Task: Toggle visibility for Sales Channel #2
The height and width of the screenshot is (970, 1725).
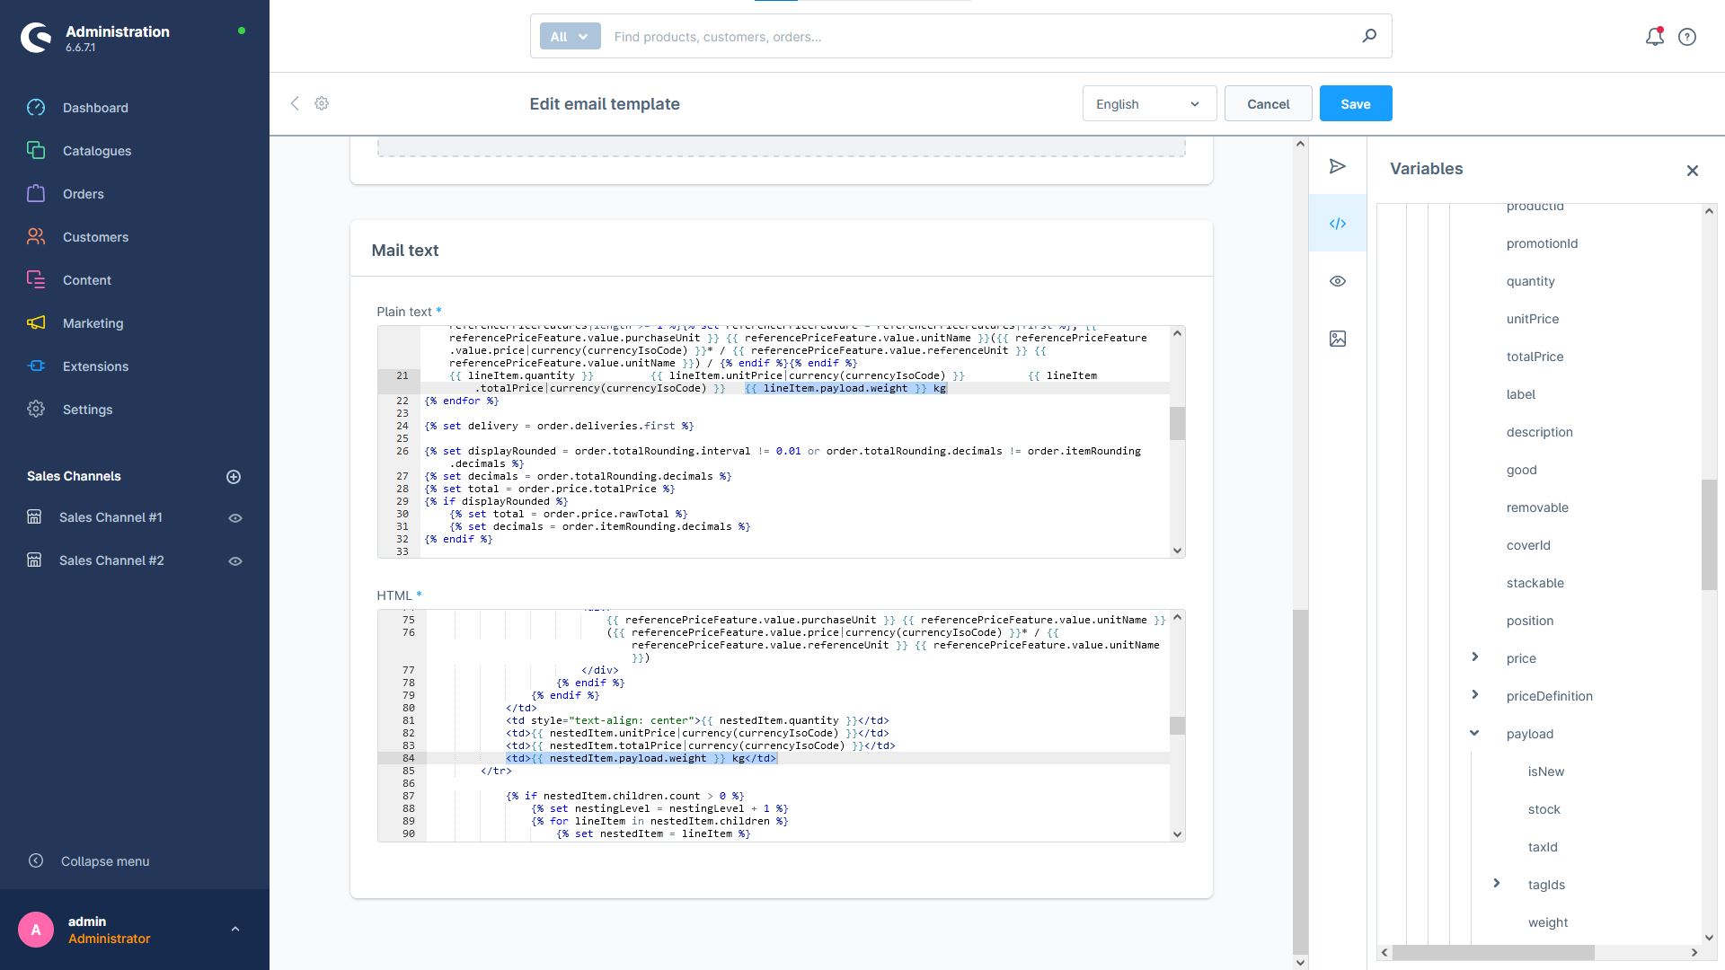Action: 235,560
